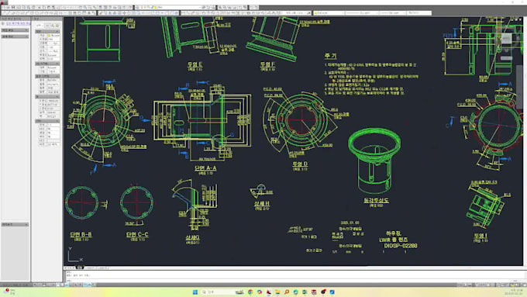Open the bottom dropdown in left panel

(x=15, y=224)
